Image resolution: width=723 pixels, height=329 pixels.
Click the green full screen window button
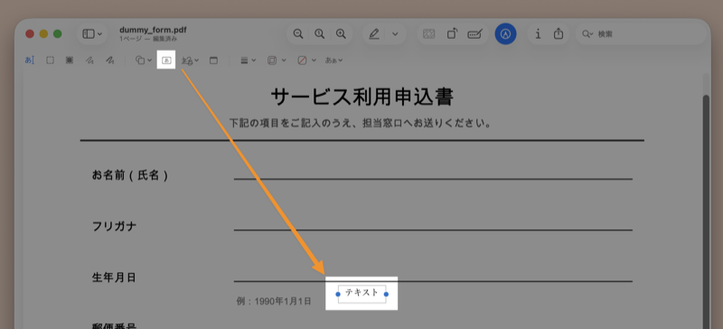(x=57, y=33)
